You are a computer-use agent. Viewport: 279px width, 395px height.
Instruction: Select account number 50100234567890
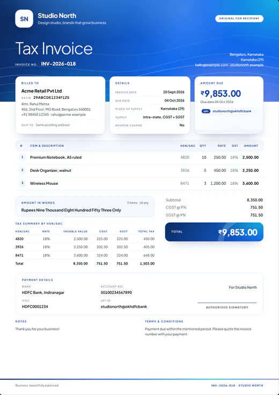tap(116, 293)
